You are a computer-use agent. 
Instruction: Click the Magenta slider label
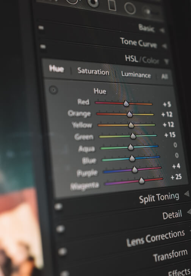pos(85,186)
